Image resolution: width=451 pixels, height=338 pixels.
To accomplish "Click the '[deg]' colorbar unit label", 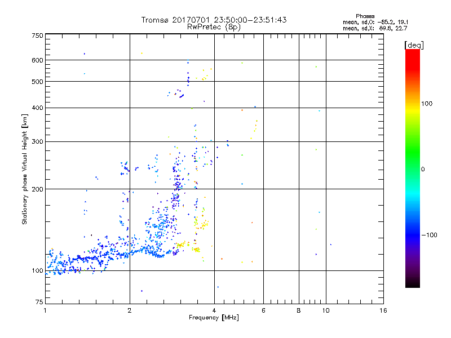I will 414,45.
